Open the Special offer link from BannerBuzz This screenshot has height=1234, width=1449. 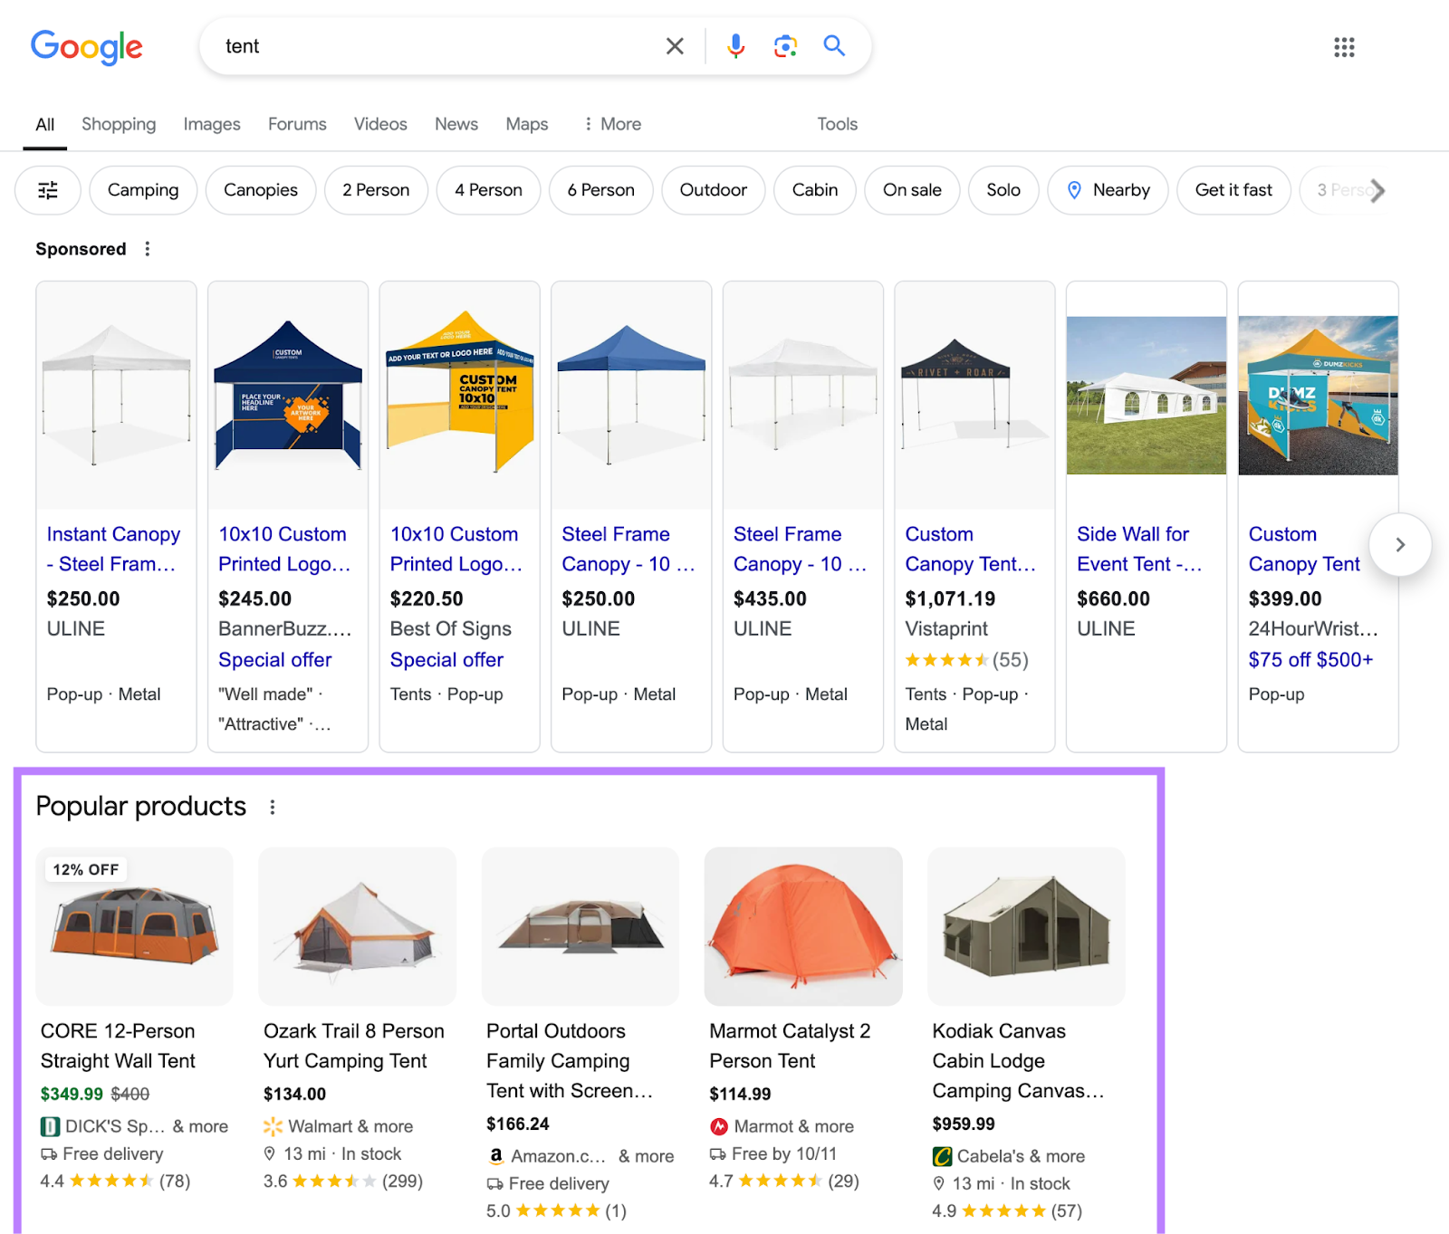point(273,660)
